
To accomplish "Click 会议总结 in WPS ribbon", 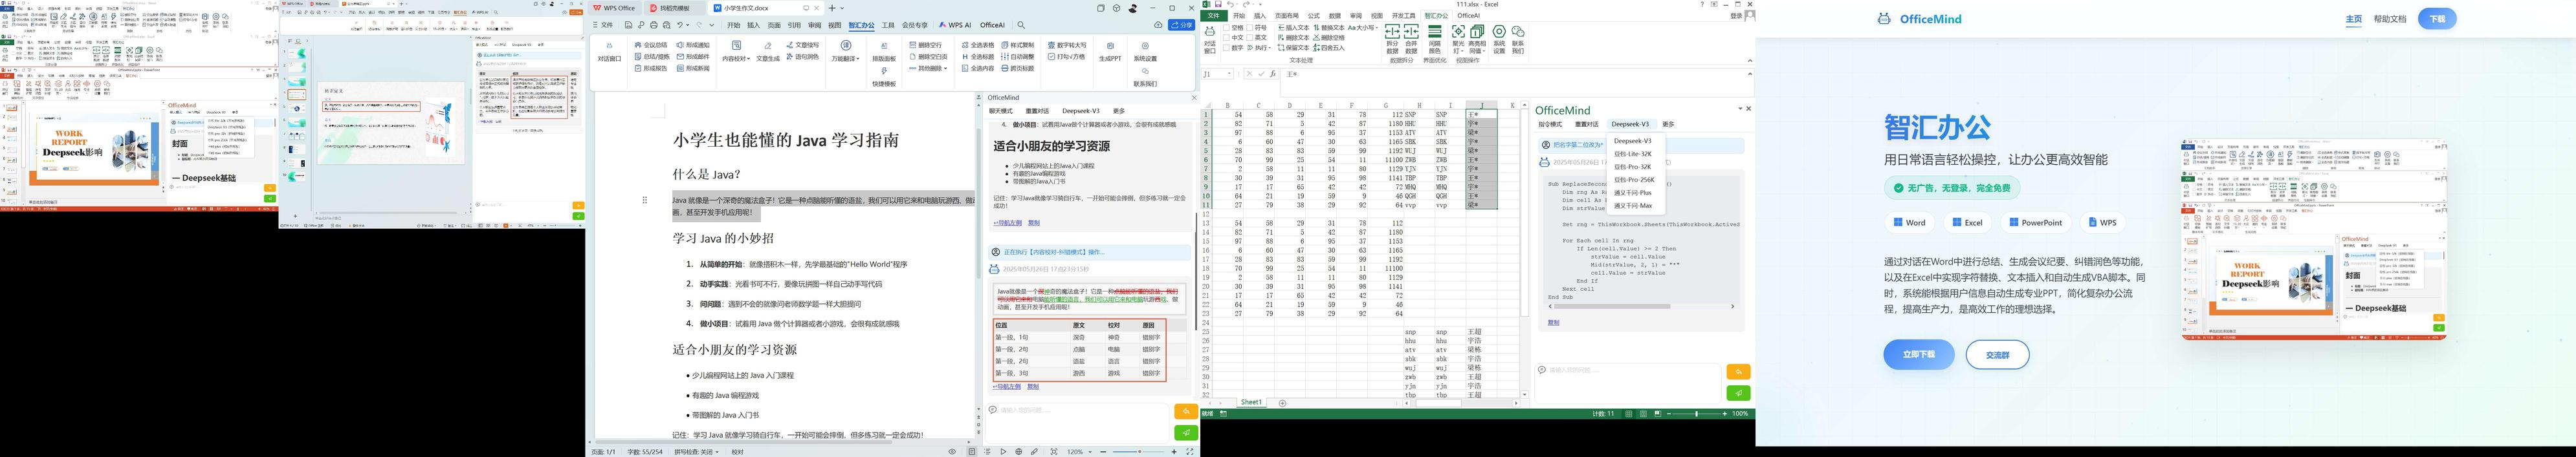I will (651, 45).
